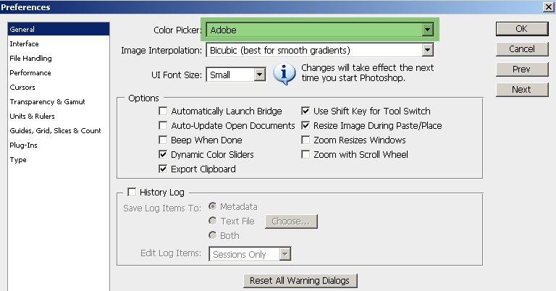
Task: Open the Performance preferences category
Action: coord(30,73)
